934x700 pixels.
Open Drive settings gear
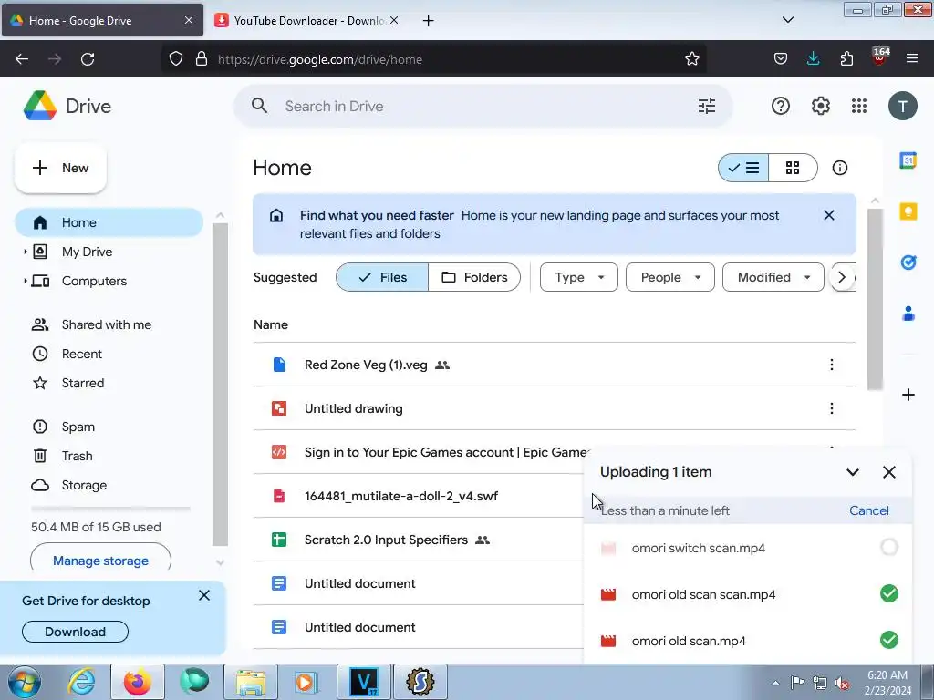(x=820, y=106)
